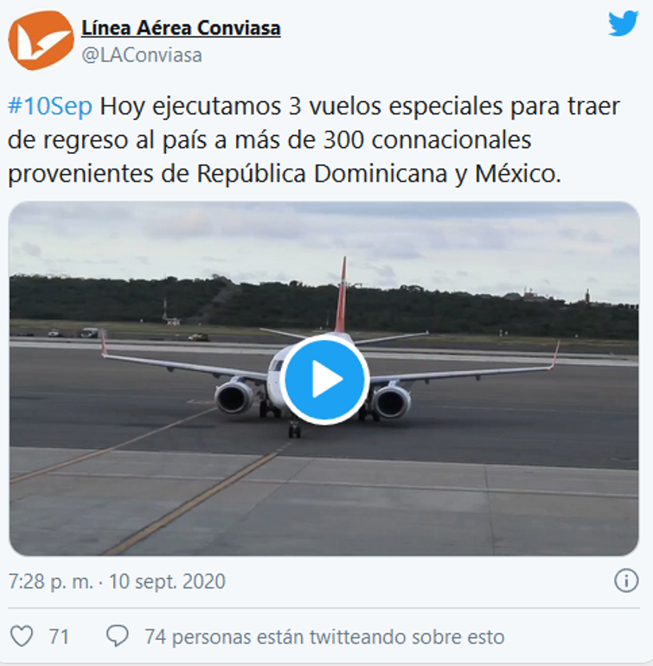The height and width of the screenshot is (666, 653).
Task: Play the airplane video
Action: coord(324,379)
